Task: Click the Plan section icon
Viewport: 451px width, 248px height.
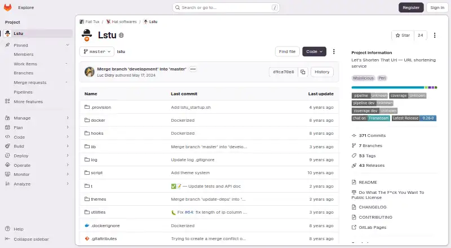Action: [8, 127]
